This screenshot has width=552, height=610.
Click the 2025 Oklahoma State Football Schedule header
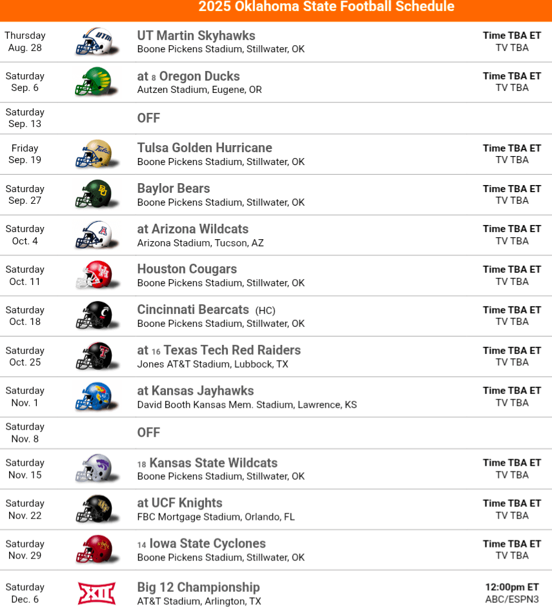click(x=326, y=7)
